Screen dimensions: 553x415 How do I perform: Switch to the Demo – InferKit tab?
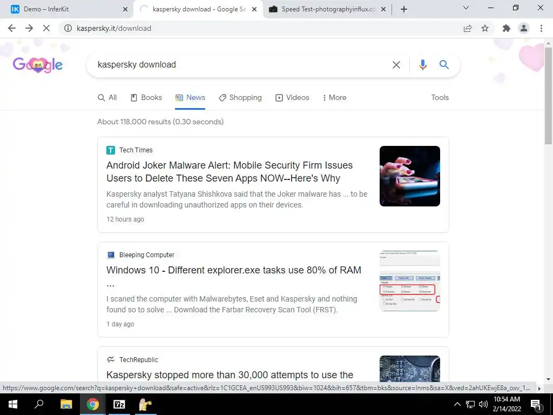(66, 9)
